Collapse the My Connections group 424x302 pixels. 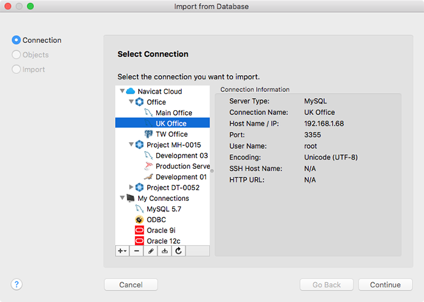[x=122, y=198]
